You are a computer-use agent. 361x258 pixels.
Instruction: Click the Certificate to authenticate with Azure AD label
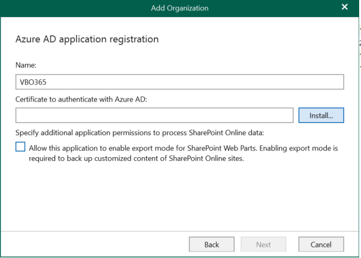pos(81,99)
